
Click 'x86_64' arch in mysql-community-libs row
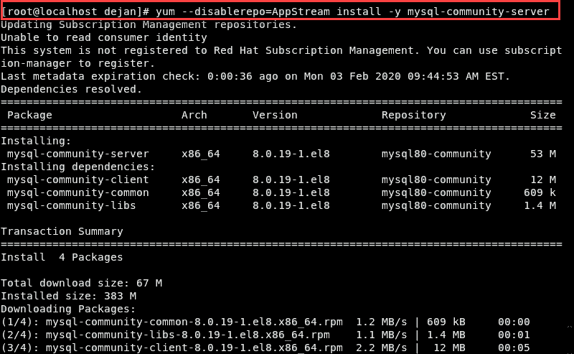[x=201, y=205]
